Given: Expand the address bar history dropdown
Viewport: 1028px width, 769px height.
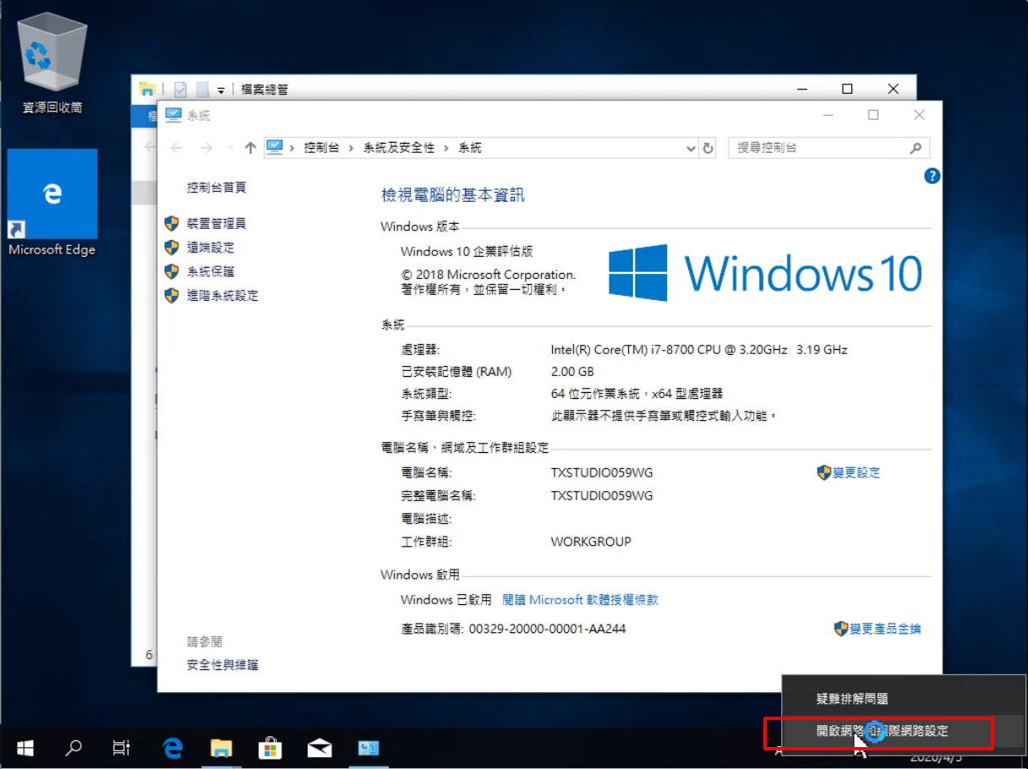Looking at the screenshot, I should coord(692,148).
